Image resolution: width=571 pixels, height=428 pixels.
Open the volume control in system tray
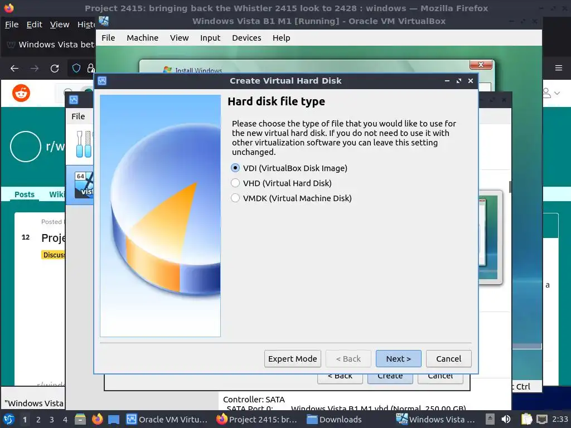[x=506, y=419]
